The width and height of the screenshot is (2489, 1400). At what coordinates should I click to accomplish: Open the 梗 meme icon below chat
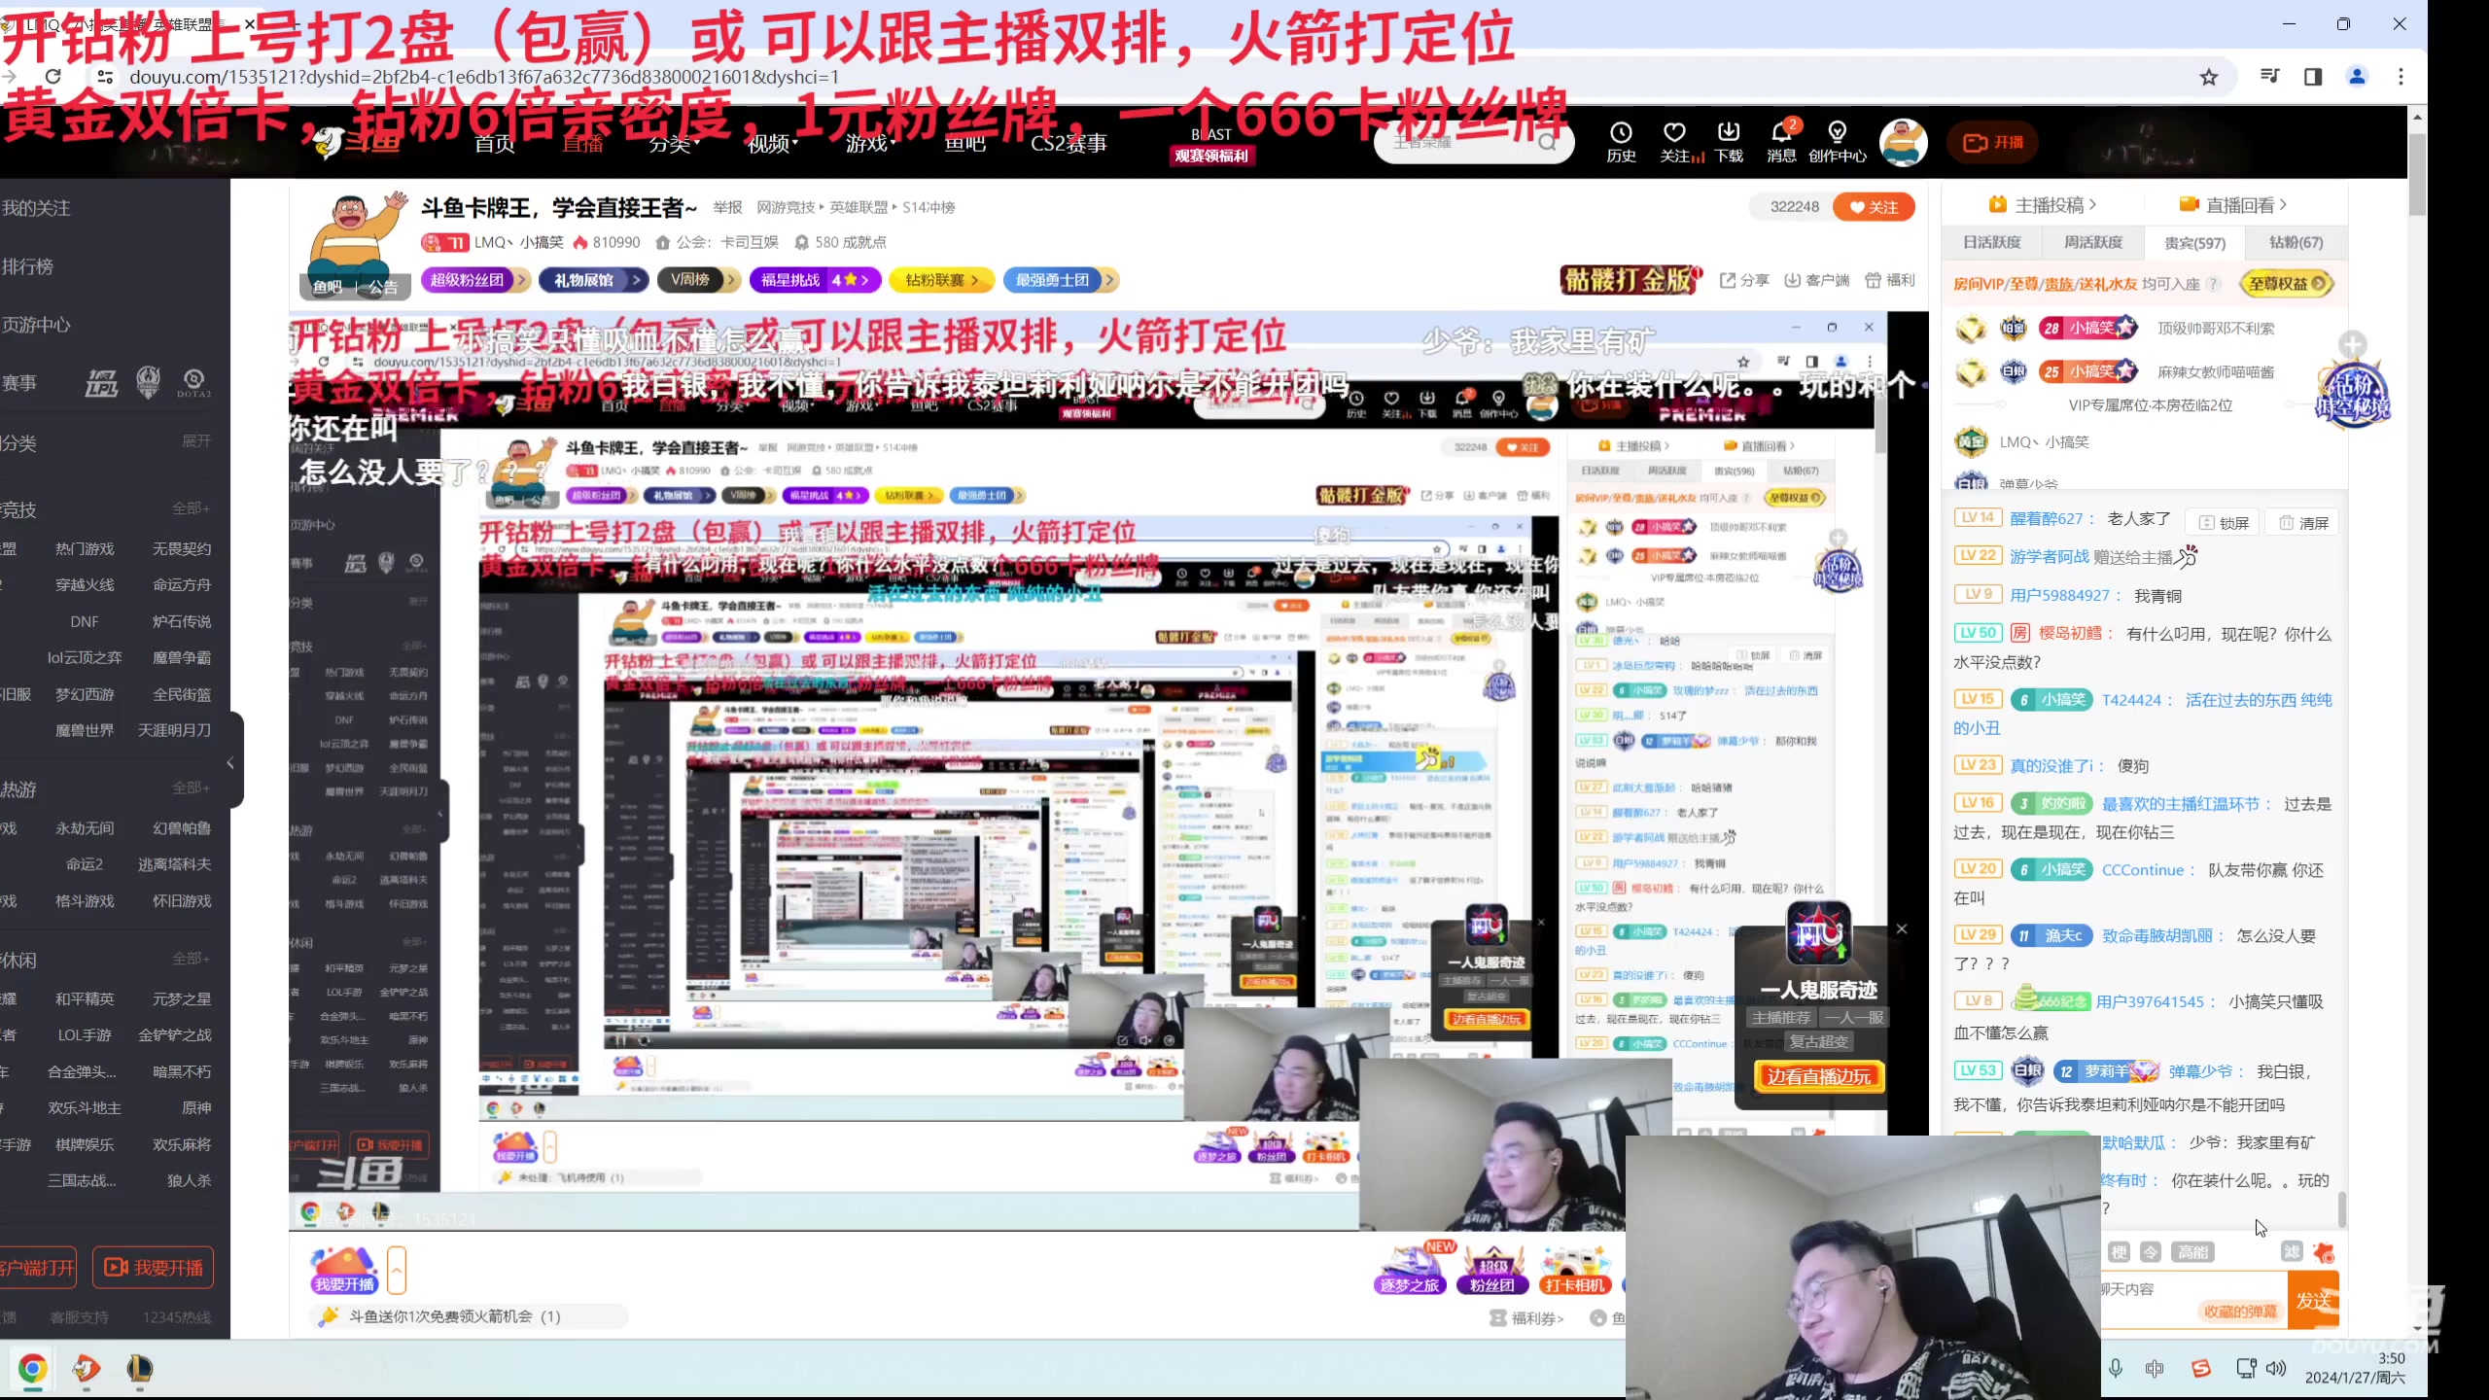[2120, 1252]
